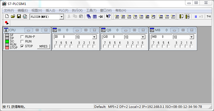Click MB address input field
Image resolution: width=214 pixels, height=111 pixels.
pos(162,37)
